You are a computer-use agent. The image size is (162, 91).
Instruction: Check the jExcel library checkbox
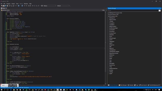[x=109, y=36]
